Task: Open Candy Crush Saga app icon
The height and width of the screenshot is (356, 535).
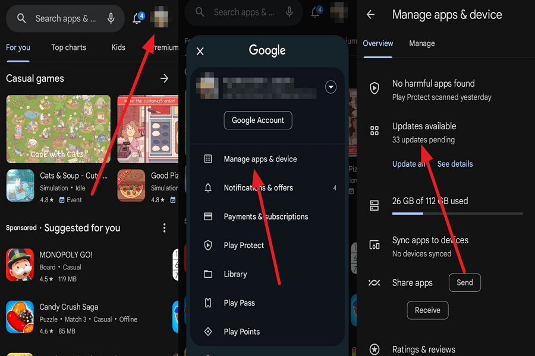Action: [20, 317]
